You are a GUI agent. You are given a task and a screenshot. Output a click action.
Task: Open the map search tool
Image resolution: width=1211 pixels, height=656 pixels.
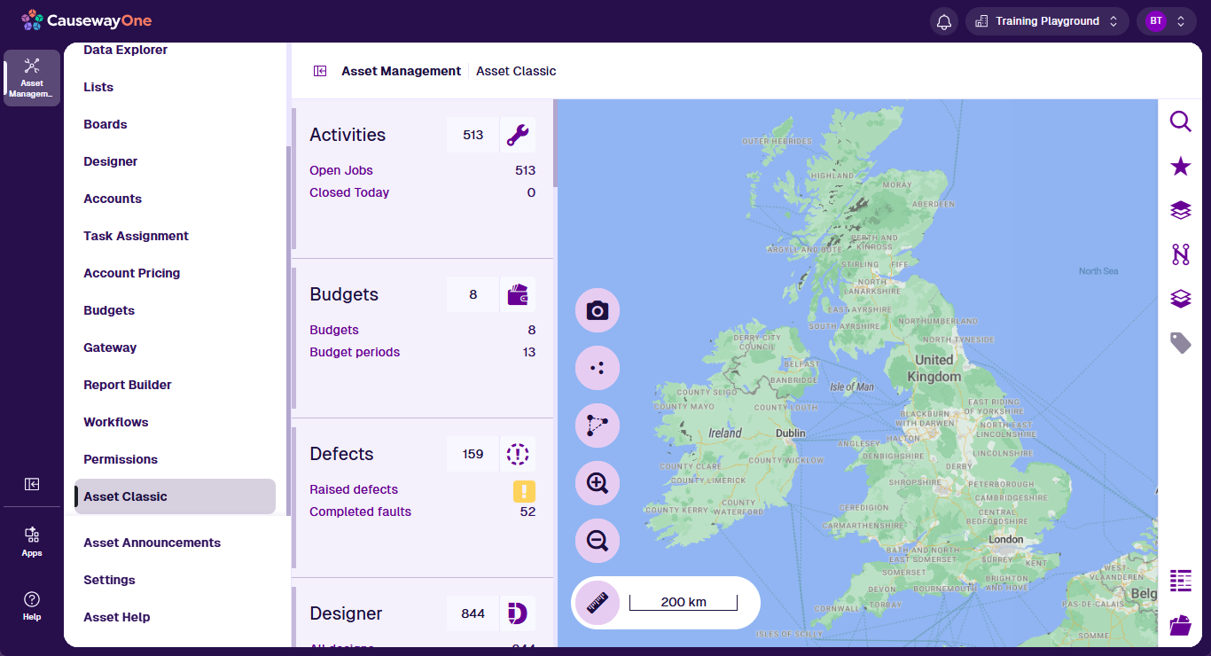click(x=1180, y=121)
